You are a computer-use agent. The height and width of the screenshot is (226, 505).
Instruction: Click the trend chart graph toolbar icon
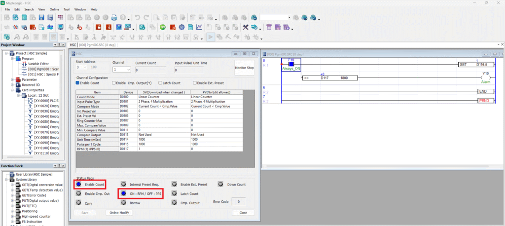tap(199, 27)
